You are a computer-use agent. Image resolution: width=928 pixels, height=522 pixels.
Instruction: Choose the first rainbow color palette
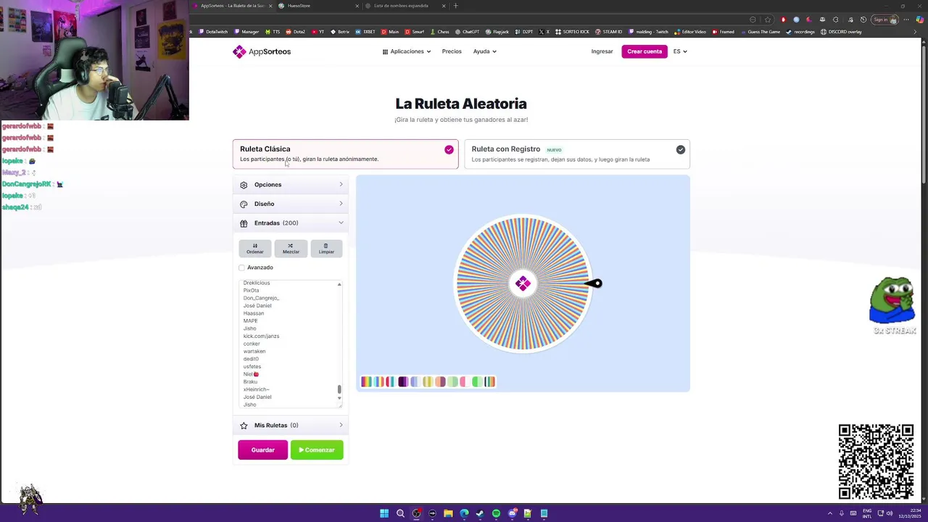[367, 382]
